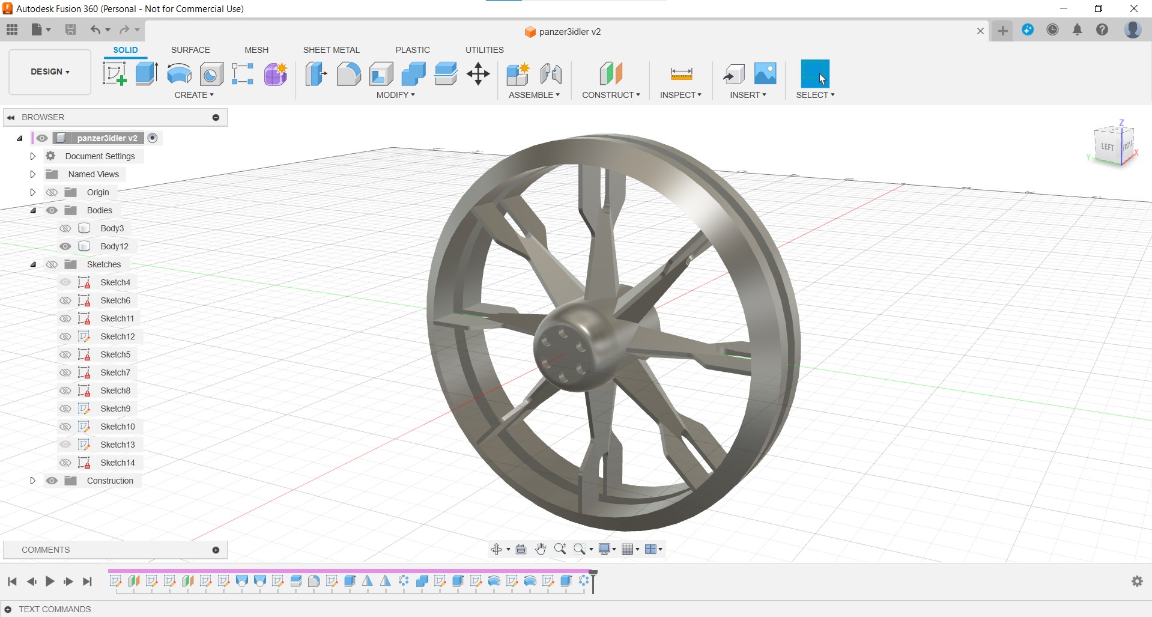
Task: Show hidden Body3 via eye icon
Action: [x=65, y=228]
